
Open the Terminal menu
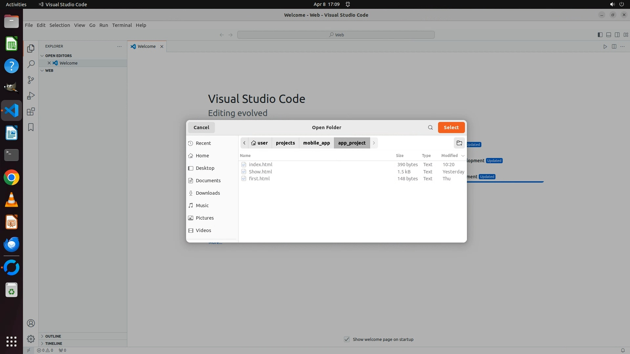click(122, 25)
